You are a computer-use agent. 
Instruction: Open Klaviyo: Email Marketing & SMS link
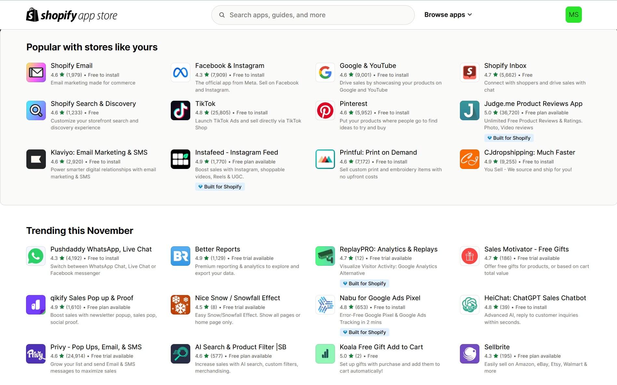click(99, 152)
